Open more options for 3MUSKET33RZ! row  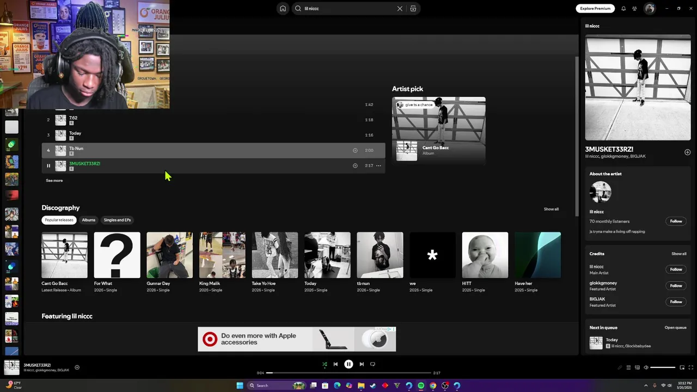pyautogui.click(x=378, y=166)
